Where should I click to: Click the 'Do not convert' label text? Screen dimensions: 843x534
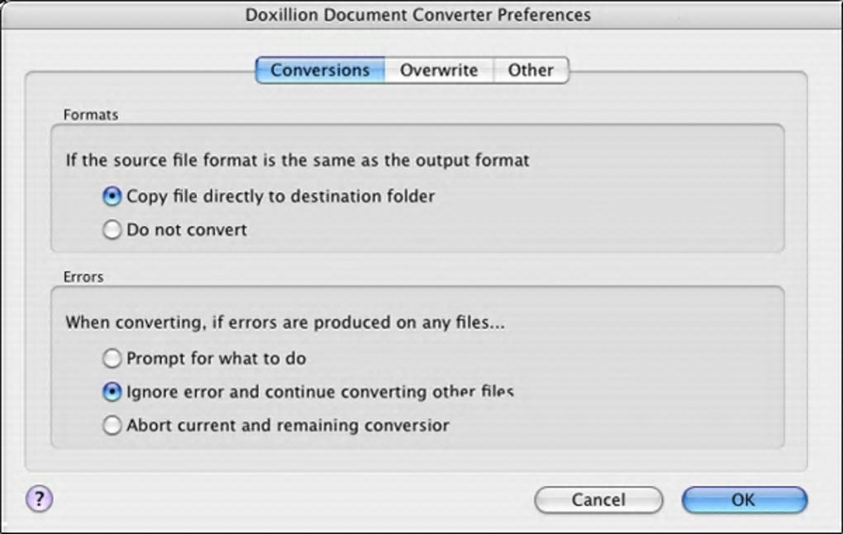187,230
